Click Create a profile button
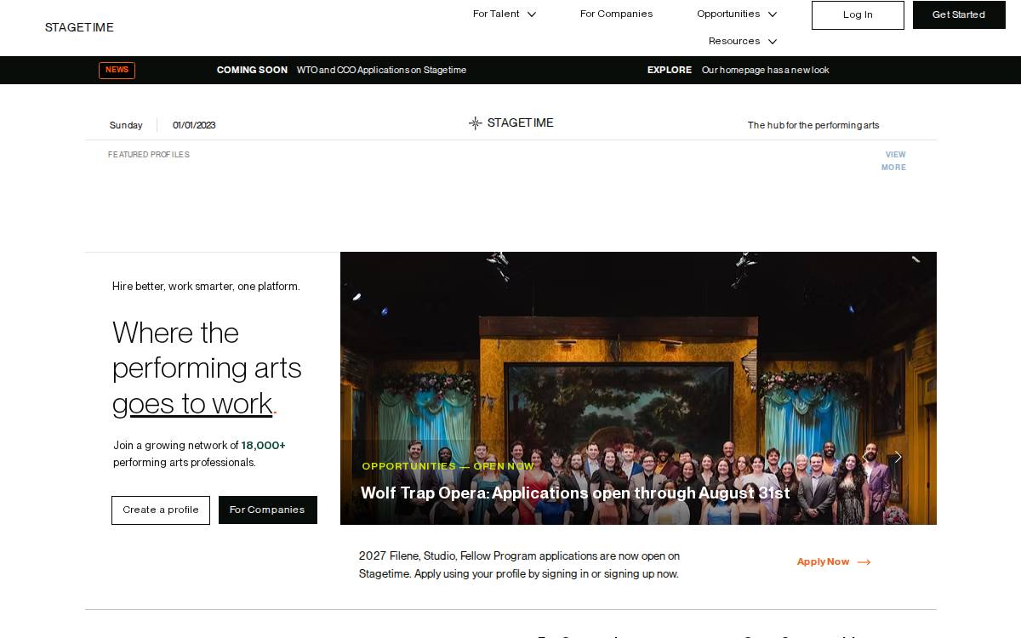Image resolution: width=1021 pixels, height=638 pixels. click(161, 510)
